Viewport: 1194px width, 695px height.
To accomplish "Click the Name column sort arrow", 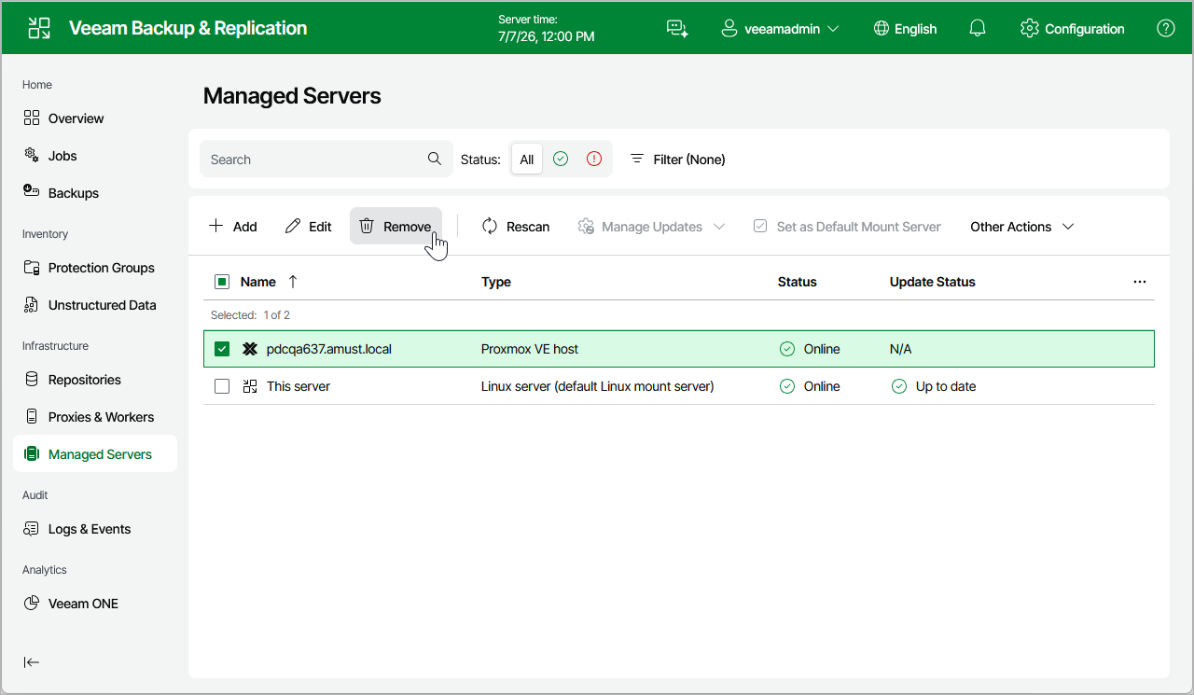I will pyautogui.click(x=293, y=282).
